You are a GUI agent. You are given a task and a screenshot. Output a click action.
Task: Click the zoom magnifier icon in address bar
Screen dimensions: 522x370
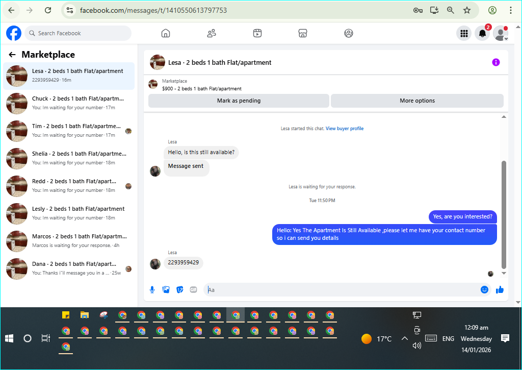point(451,10)
